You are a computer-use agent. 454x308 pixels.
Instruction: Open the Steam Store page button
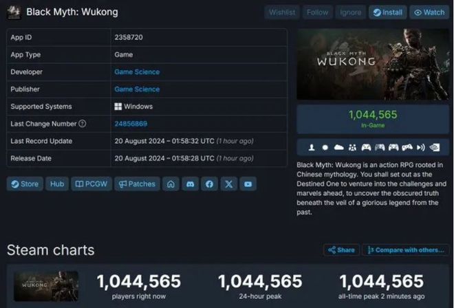25,184
